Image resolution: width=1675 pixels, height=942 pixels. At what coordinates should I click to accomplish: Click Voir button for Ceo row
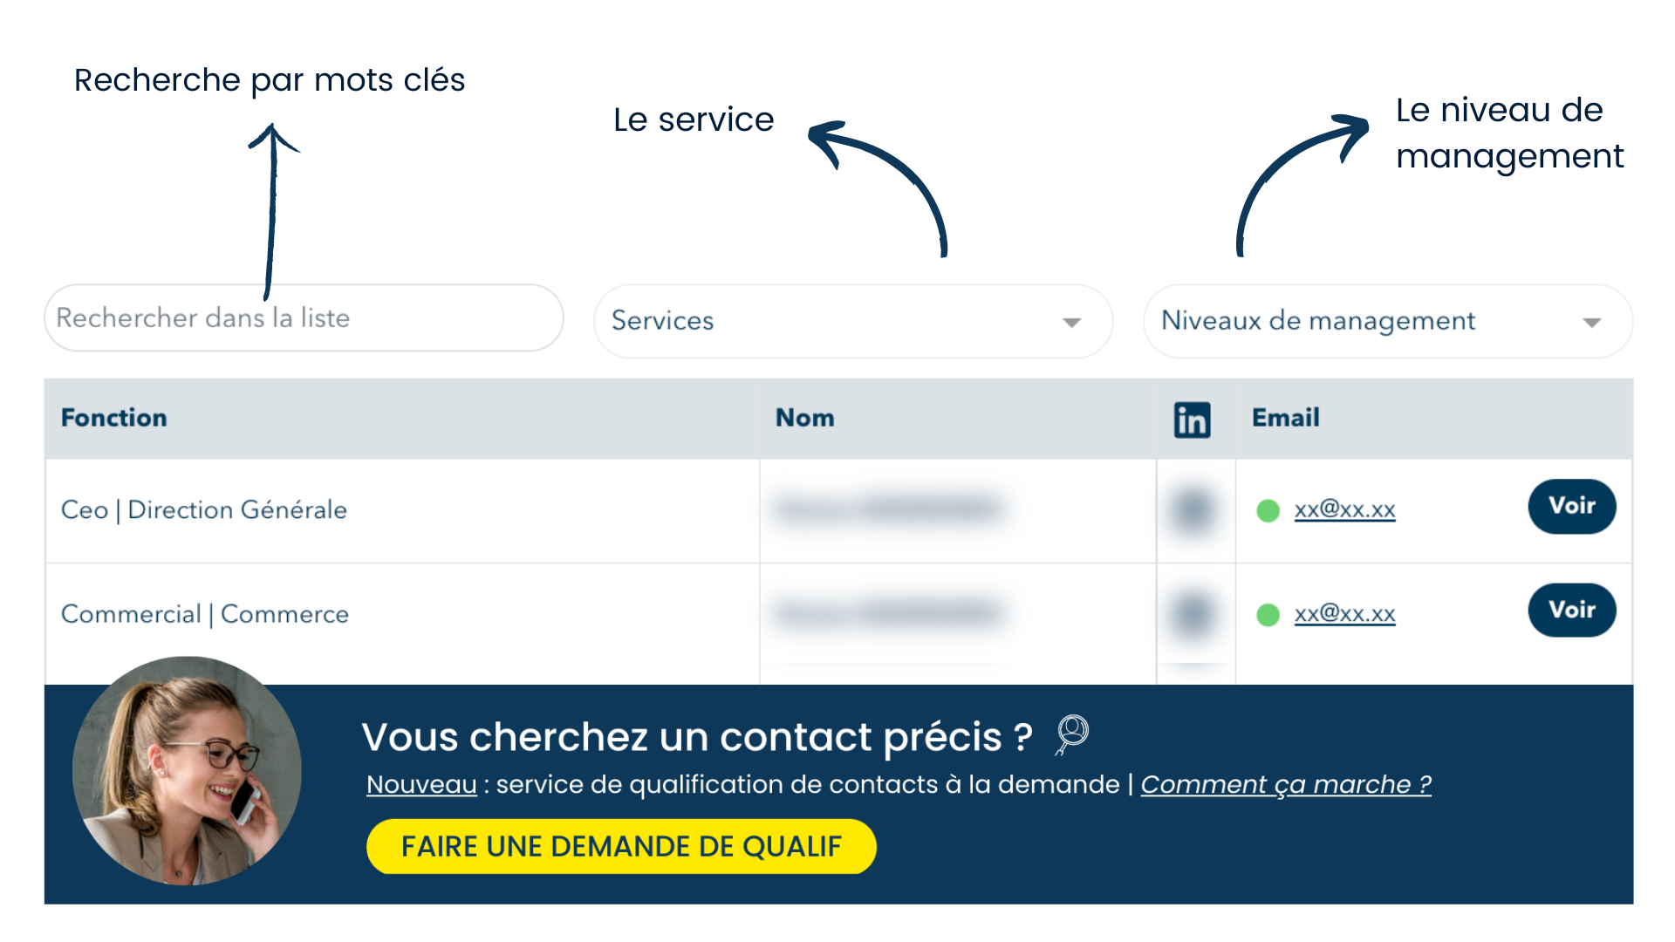click(1572, 506)
